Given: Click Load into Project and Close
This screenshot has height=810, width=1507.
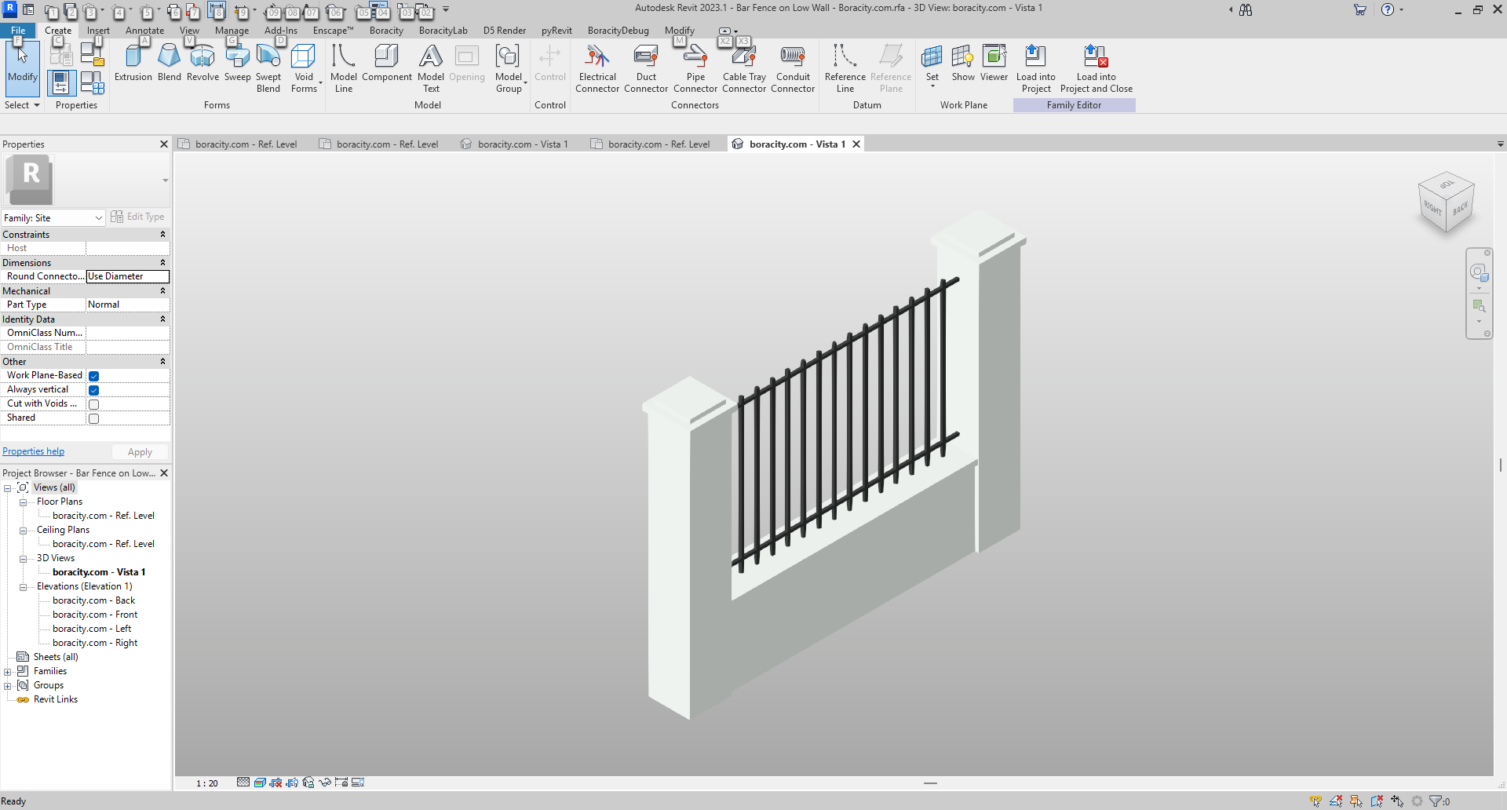Looking at the screenshot, I should tap(1096, 68).
